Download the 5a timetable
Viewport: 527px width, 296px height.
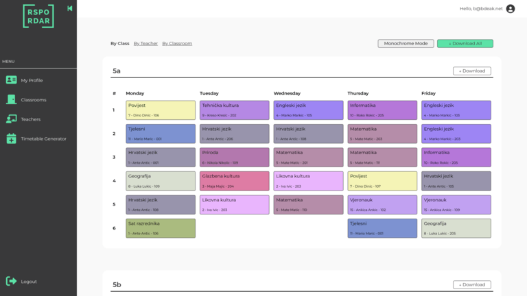click(x=472, y=71)
